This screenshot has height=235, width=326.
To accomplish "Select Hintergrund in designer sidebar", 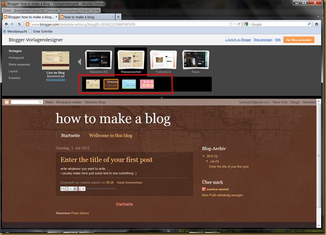I will point(16,58).
